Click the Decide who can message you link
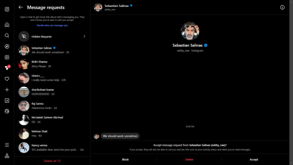293x165 pixels. (x=52, y=25)
